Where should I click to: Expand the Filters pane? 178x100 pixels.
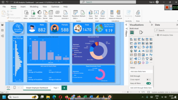tap(126, 25)
